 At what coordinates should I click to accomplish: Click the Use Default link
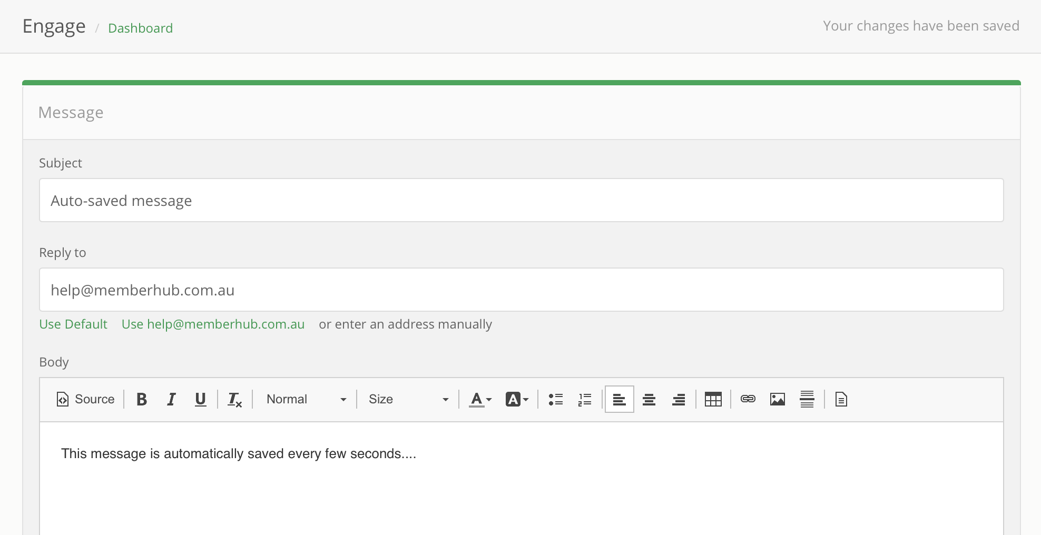73,324
